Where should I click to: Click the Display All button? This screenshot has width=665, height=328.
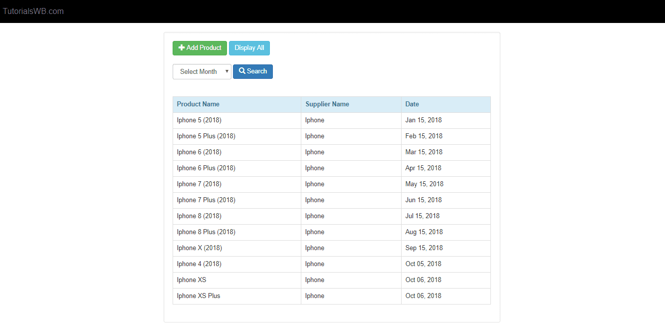[249, 48]
